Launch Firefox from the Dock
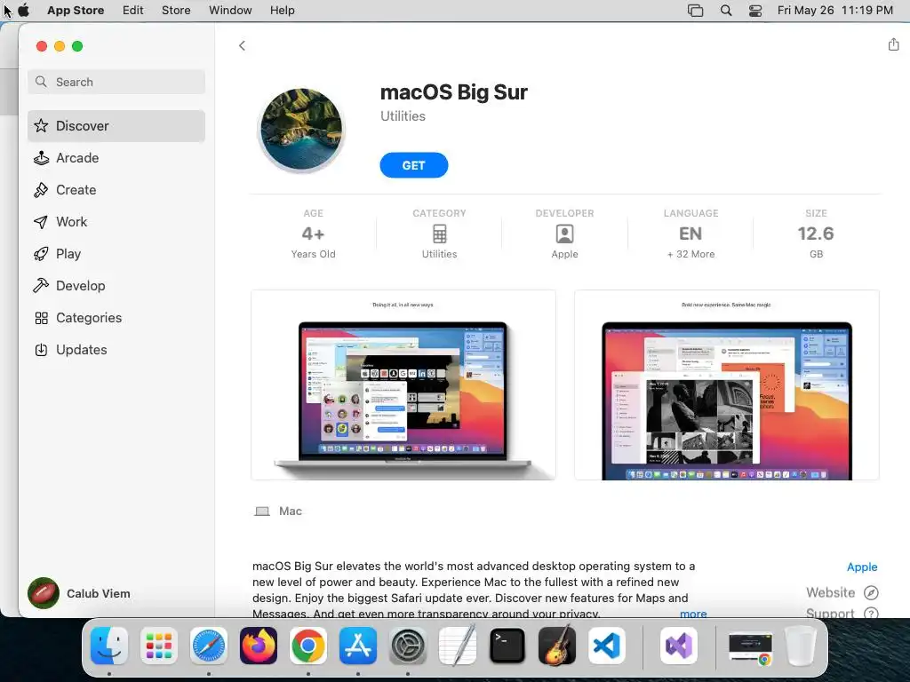The width and height of the screenshot is (910, 682). click(259, 646)
